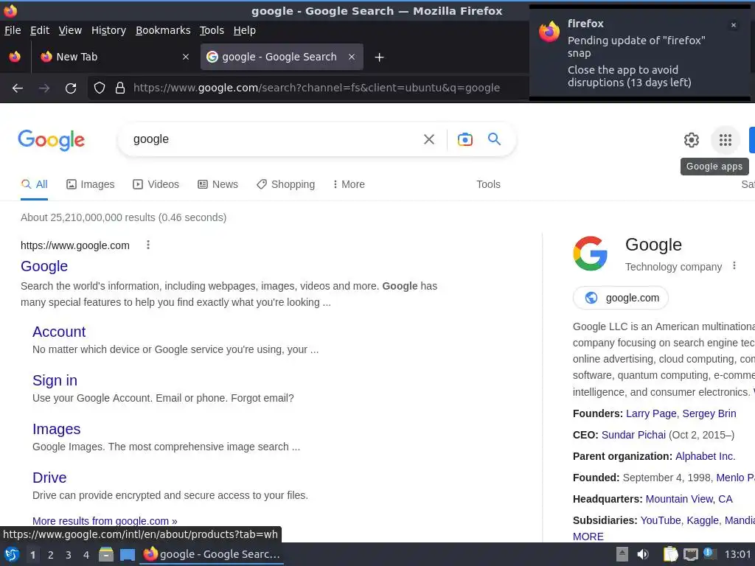
Task: Expand MORE in knowledge panel description
Action: point(588,537)
